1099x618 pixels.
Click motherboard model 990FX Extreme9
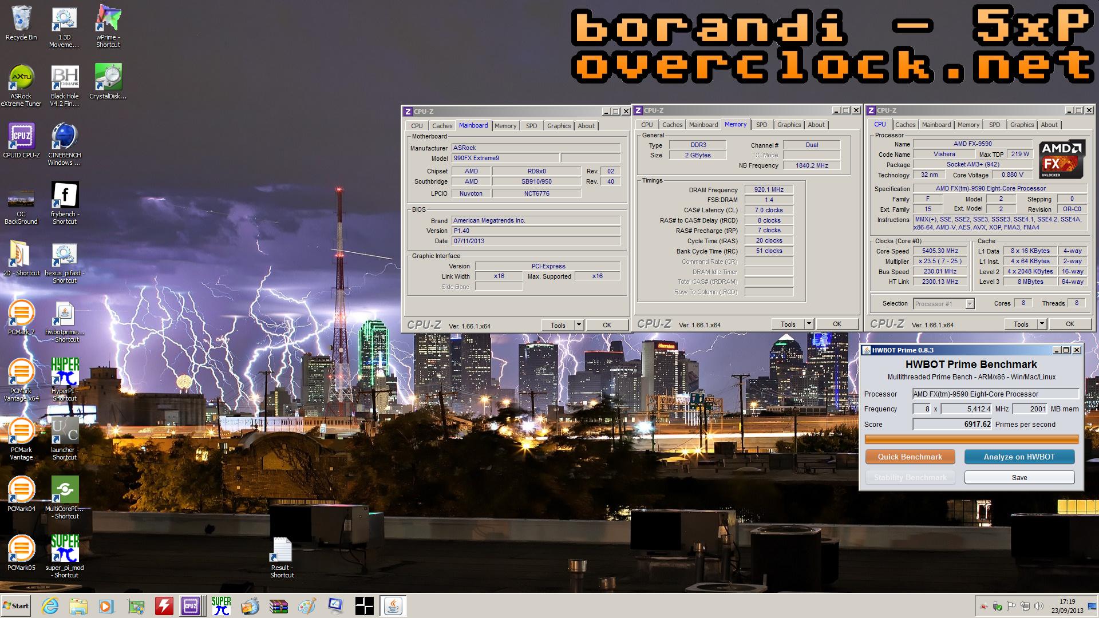click(x=505, y=158)
